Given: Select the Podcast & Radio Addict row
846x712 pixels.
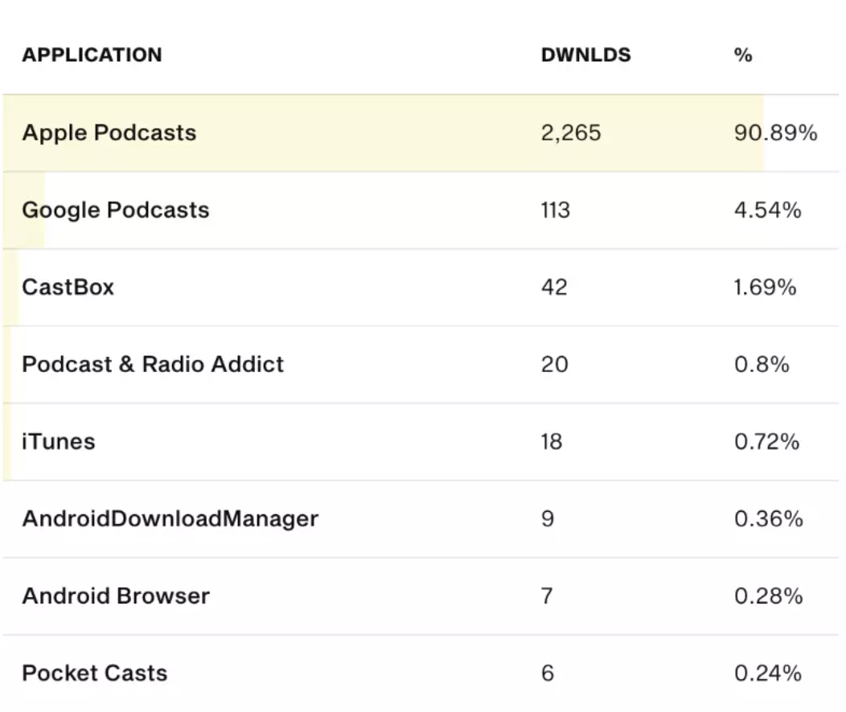Looking at the screenshot, I should click(x=421, y=365).
